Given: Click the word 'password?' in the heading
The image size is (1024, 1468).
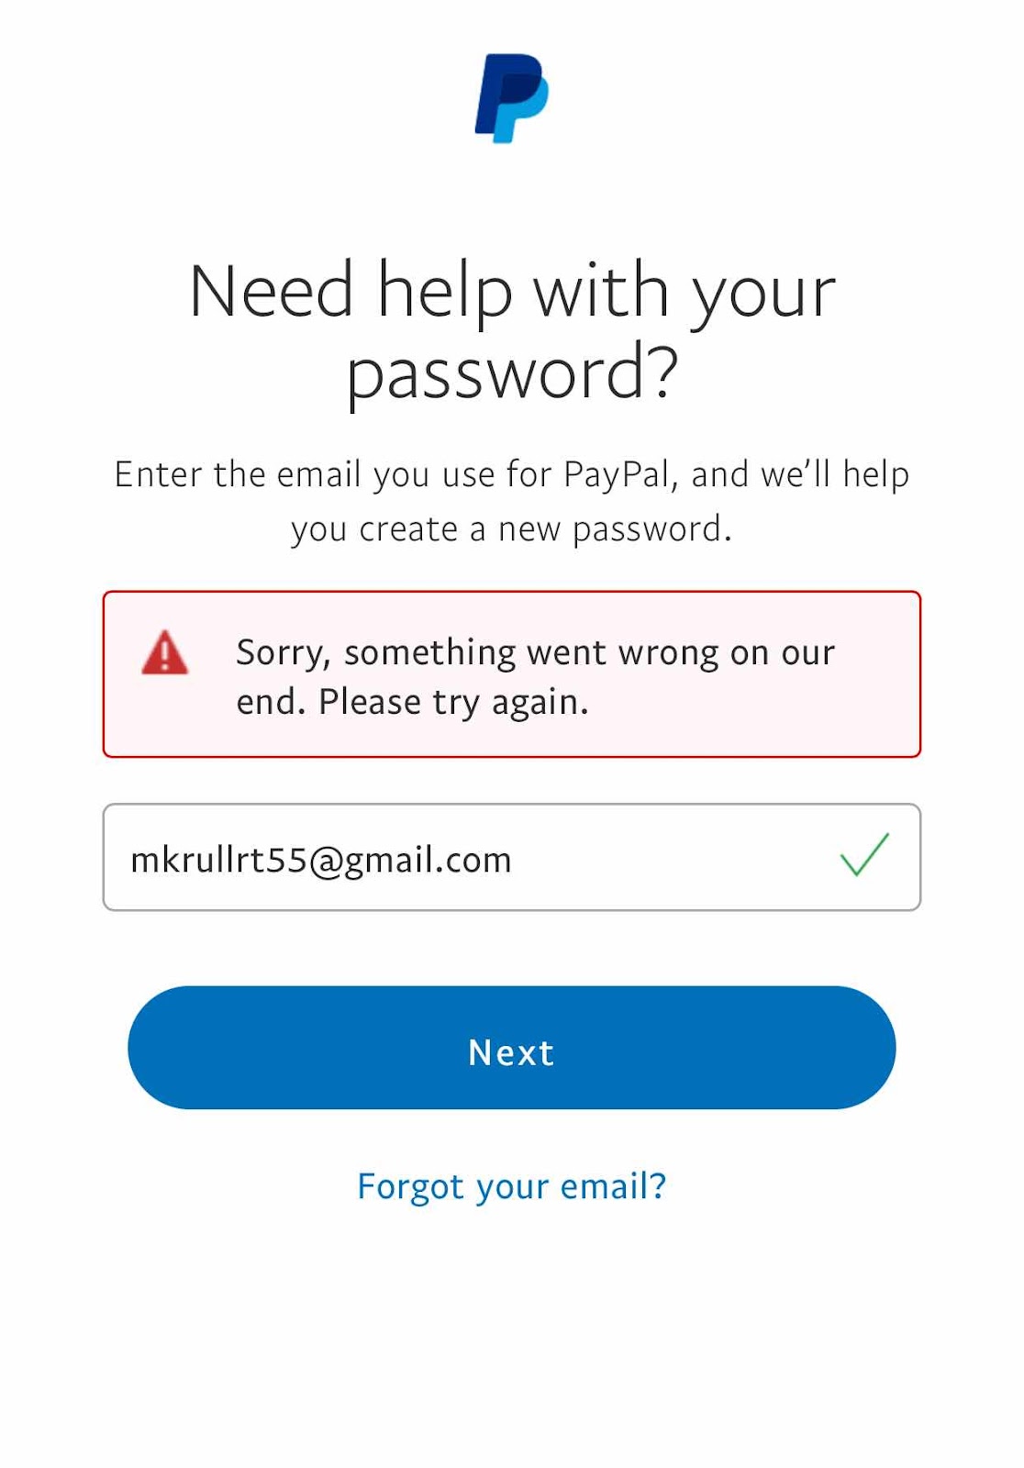Looking at the screenshot, I should coord(512,373).
